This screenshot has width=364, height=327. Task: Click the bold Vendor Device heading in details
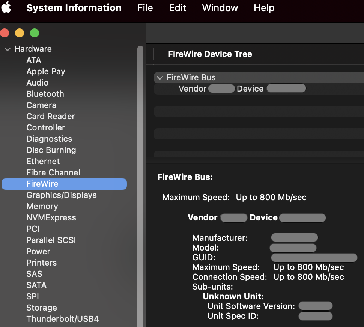pos(257,218)
